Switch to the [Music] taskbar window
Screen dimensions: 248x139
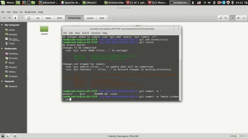[90, 3]
